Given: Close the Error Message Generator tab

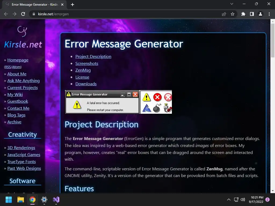Looking at the screenshot, I should coord(62,5).
